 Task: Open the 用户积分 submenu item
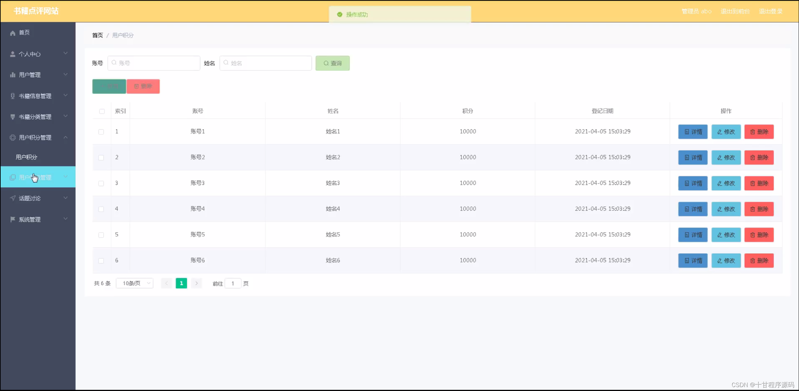27,157
